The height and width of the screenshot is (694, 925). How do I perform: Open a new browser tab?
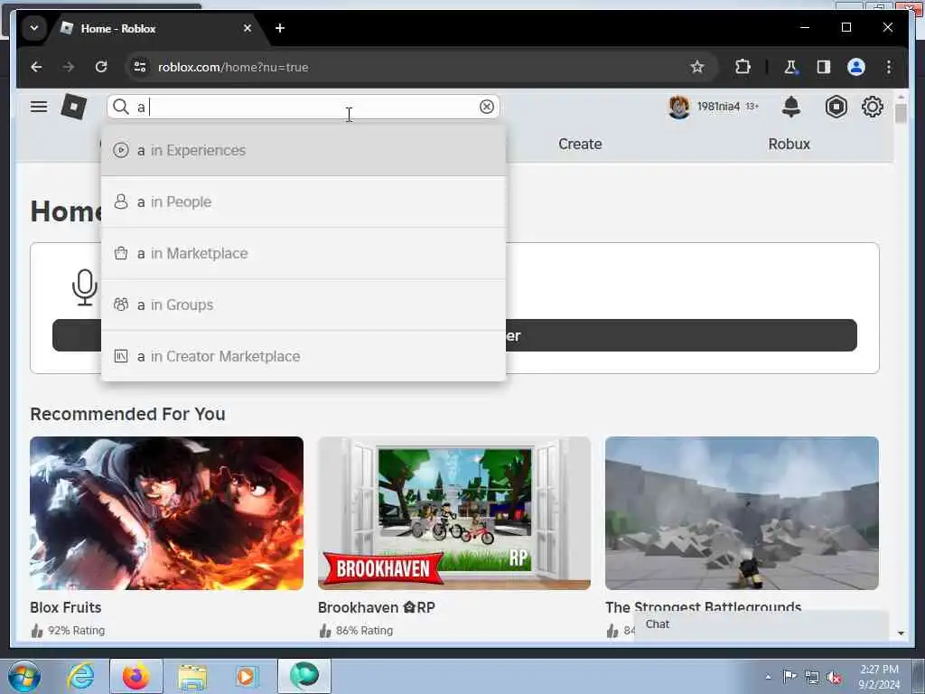(280, 28)
